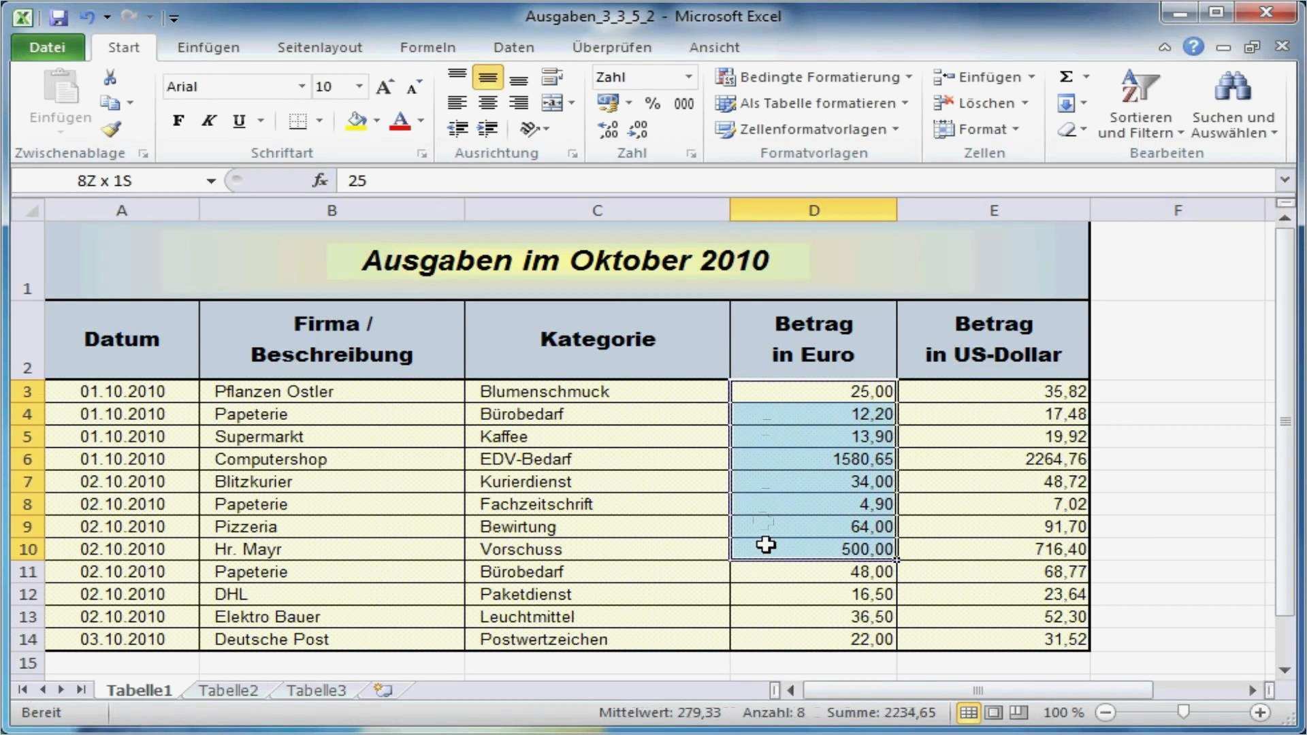Image resolution: width=1307 pixels, height=735 pixels.
Task: Expand the Zahl format dropdown
Action: [x=688, y=77]
